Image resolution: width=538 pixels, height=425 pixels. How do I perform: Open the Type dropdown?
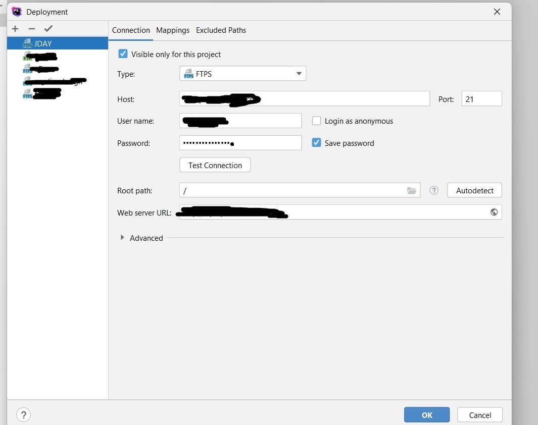pos(300,73)
